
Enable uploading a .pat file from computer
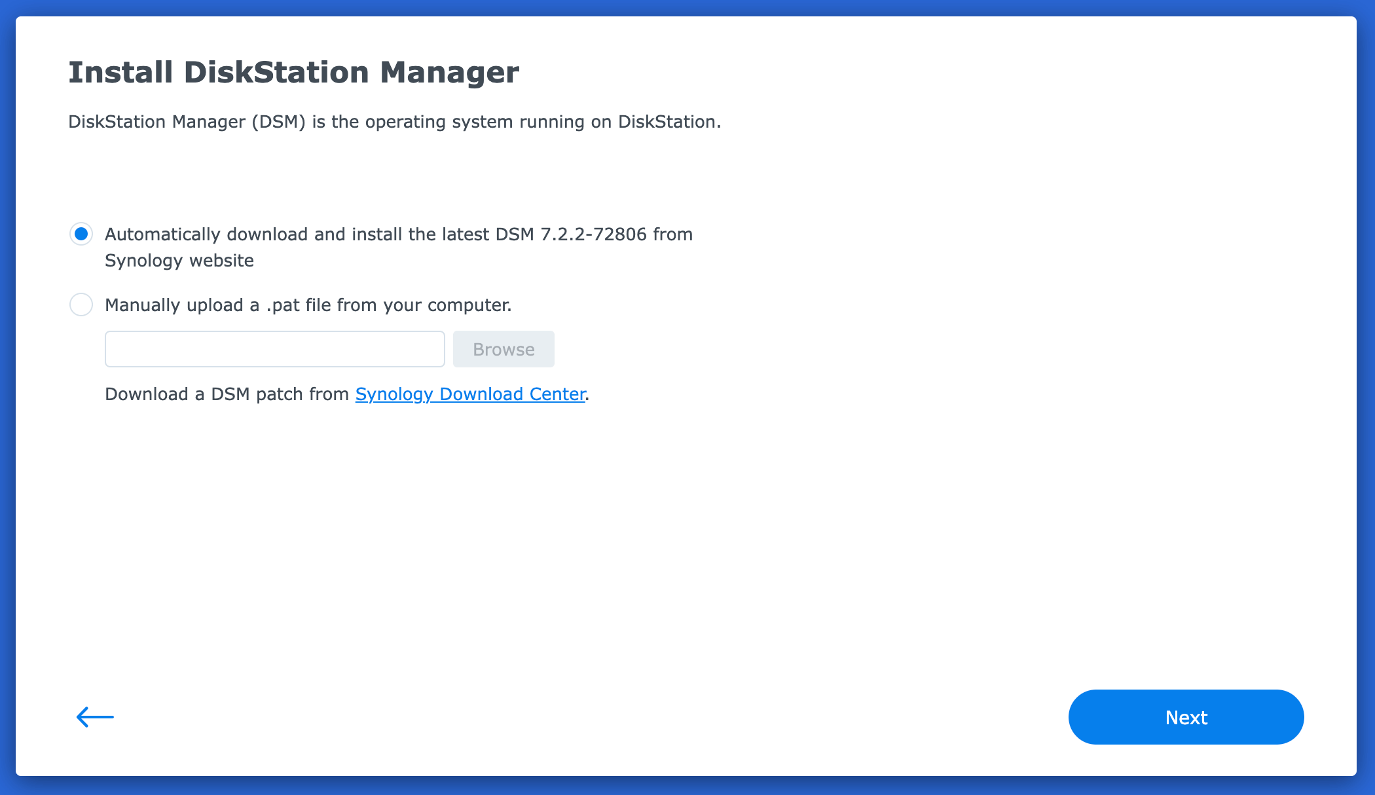pyautogui.click(x=81, y=305)
